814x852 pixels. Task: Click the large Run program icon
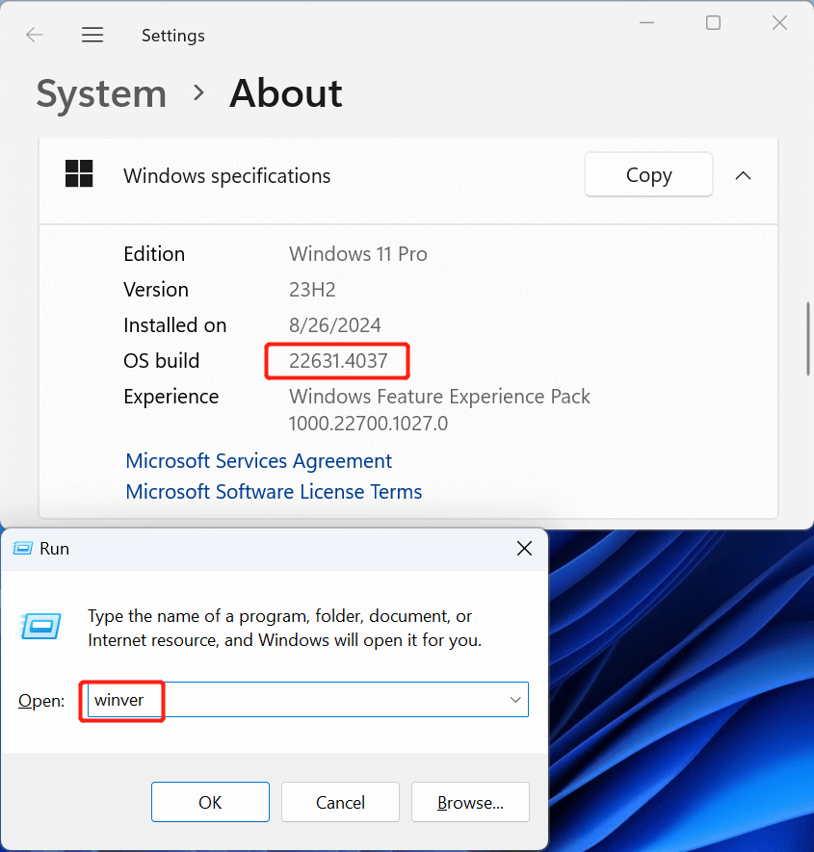pos(40,627)
